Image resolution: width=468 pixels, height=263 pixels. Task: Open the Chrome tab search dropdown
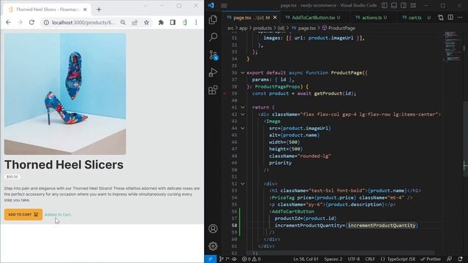145,6
